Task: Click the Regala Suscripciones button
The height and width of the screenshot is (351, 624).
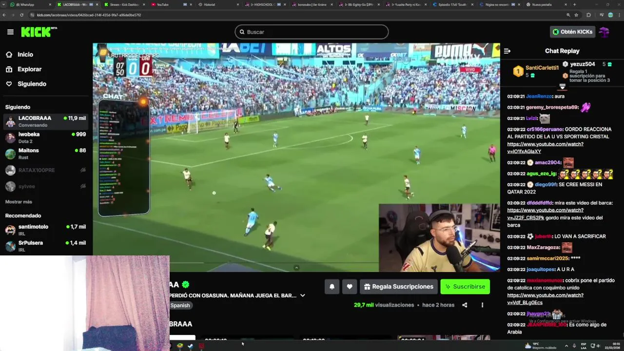Action: click(x=398, y=287)
